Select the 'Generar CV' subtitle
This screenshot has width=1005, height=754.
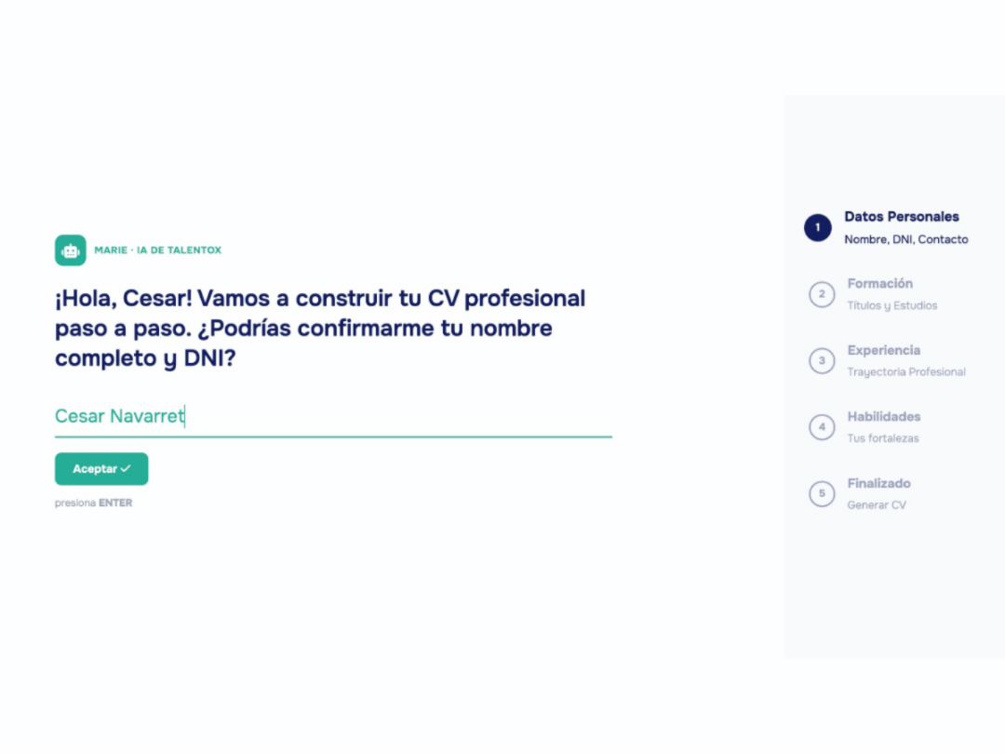(x=876, y=505)
